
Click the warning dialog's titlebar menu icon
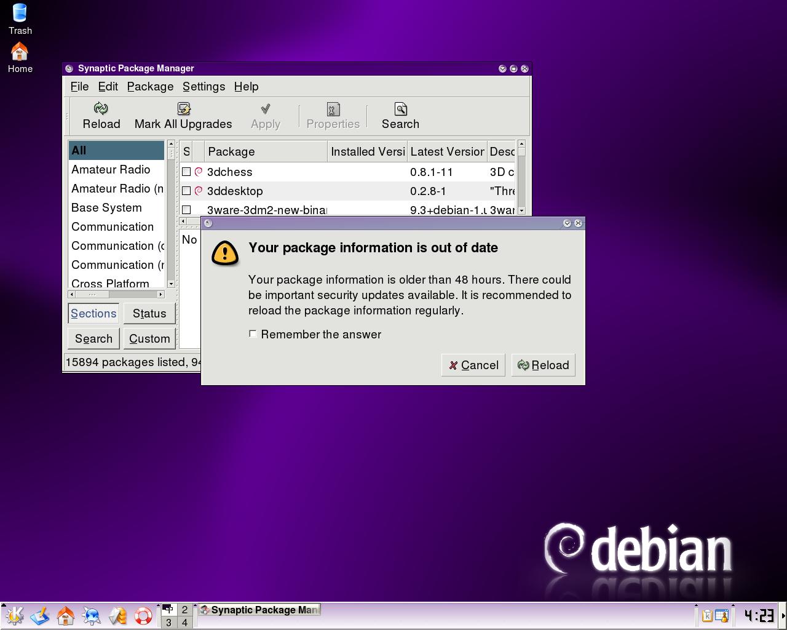208,223
